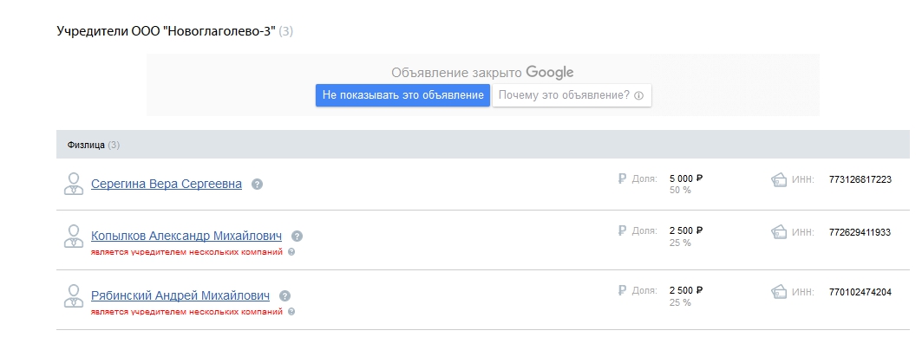Click ruble share icon in Серегина row
Viewport: 922px width, 350px height.
pos(622,178)
